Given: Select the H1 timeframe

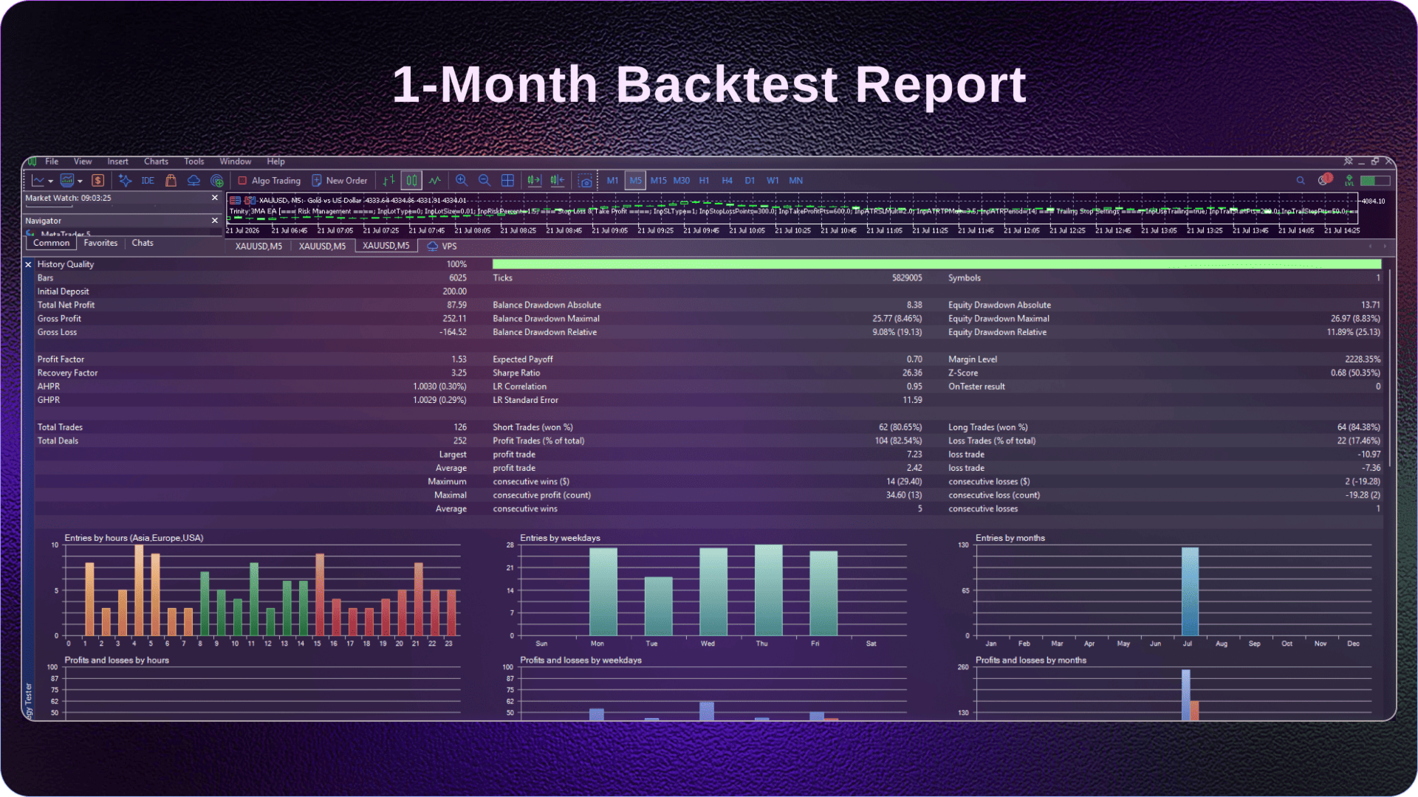Looking at the screenshot, I should point(704,181).
